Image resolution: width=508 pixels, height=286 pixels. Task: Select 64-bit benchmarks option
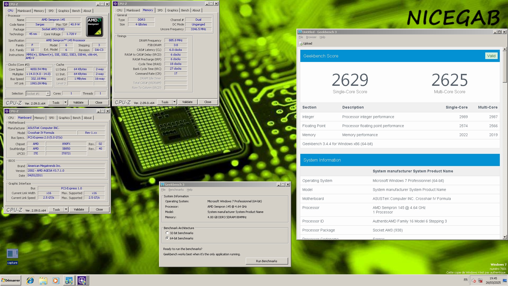(167, 238)
